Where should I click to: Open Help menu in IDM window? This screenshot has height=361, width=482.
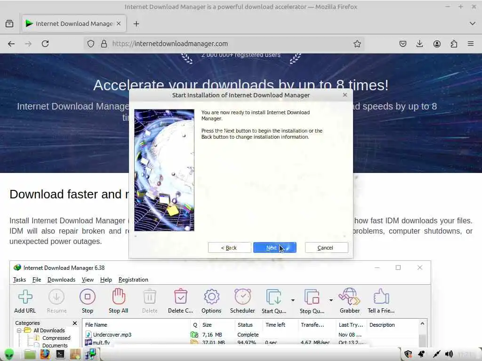(x=106, y=280)
